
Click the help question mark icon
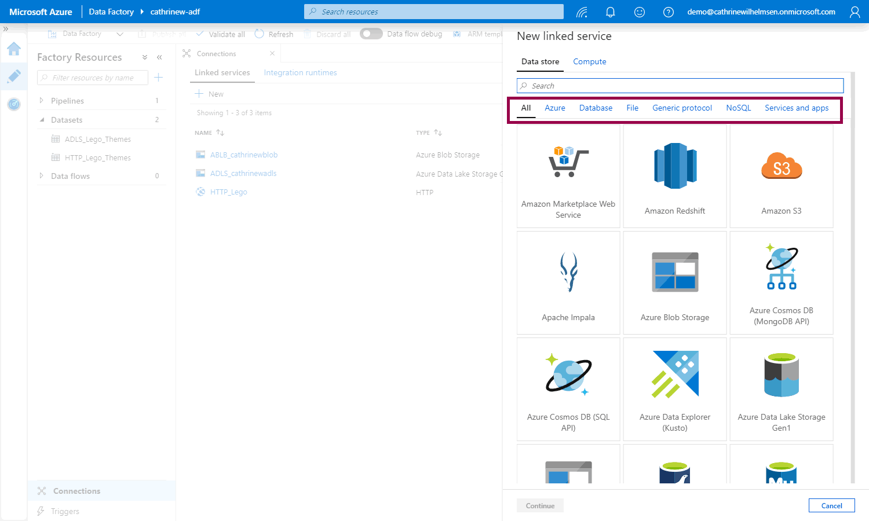pyautogui.click(x=668, y=12)
